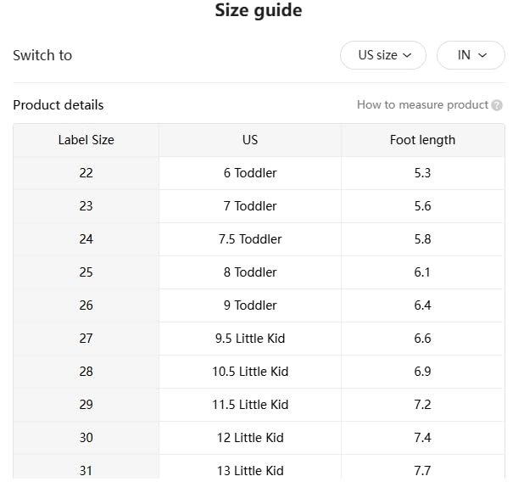Click the How to measure product link
This screenshot has width=524, height=493.
point(422,105)
